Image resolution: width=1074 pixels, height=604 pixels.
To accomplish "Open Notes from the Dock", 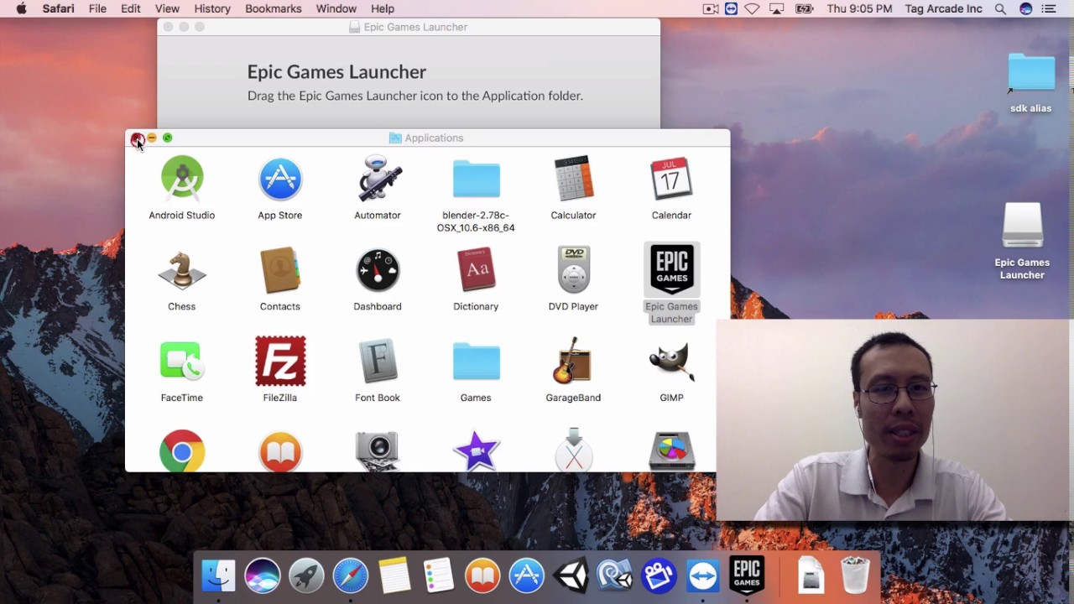I will [x=394, y=575].
